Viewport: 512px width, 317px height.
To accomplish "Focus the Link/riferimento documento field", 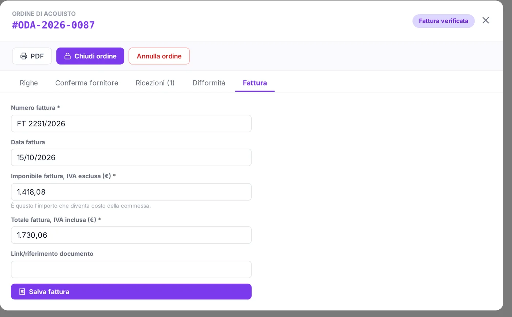I will (131, 270).
